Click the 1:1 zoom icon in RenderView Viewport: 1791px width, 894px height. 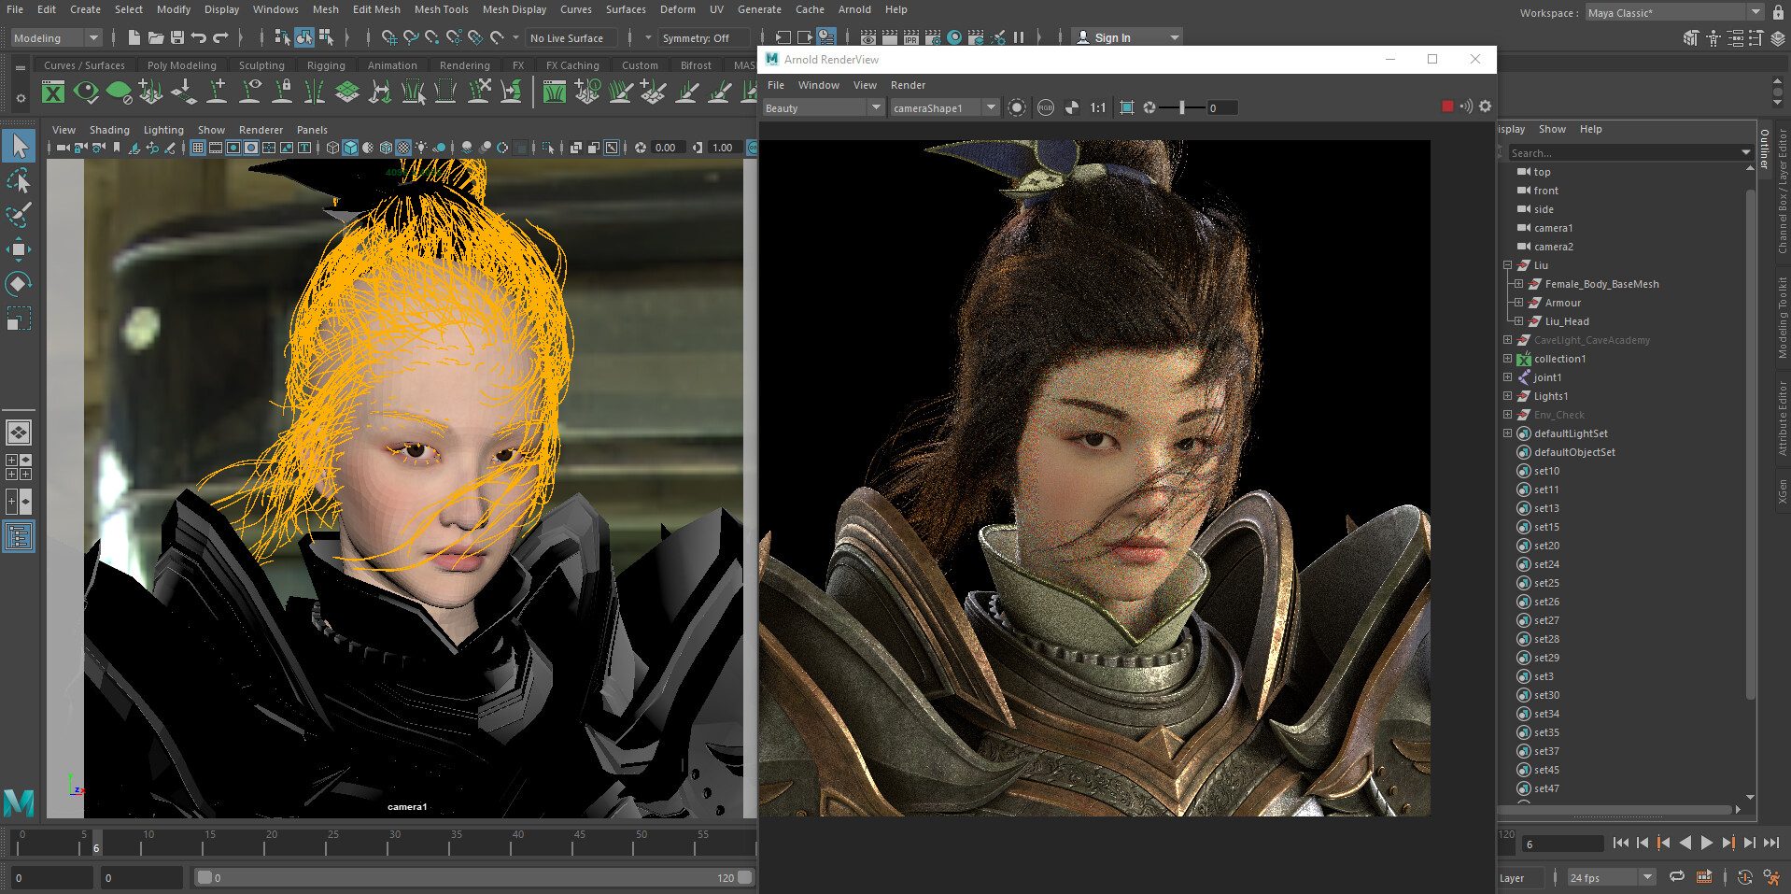[1098, 107]
